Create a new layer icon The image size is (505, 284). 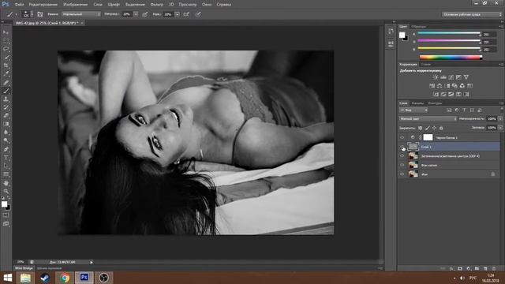point(485,268)
